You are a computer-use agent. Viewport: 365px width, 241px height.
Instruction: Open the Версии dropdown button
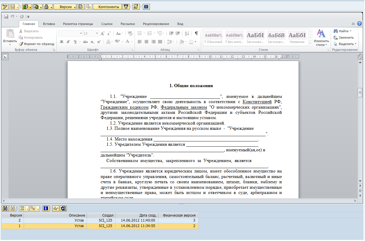[65, 6]
